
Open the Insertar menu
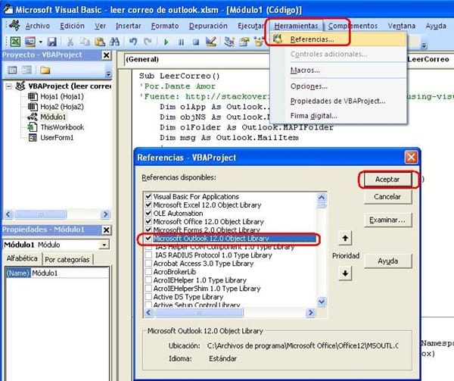(129, 26)
